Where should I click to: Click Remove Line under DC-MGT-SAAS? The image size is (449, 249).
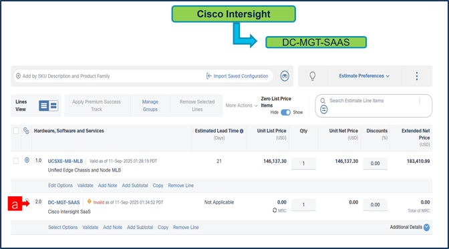pos(186,227)
